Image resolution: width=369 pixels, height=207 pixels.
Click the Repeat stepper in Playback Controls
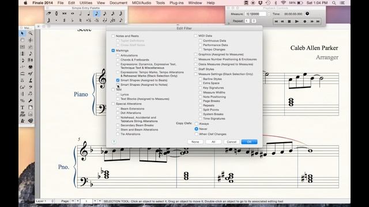[x=254, y=21]
